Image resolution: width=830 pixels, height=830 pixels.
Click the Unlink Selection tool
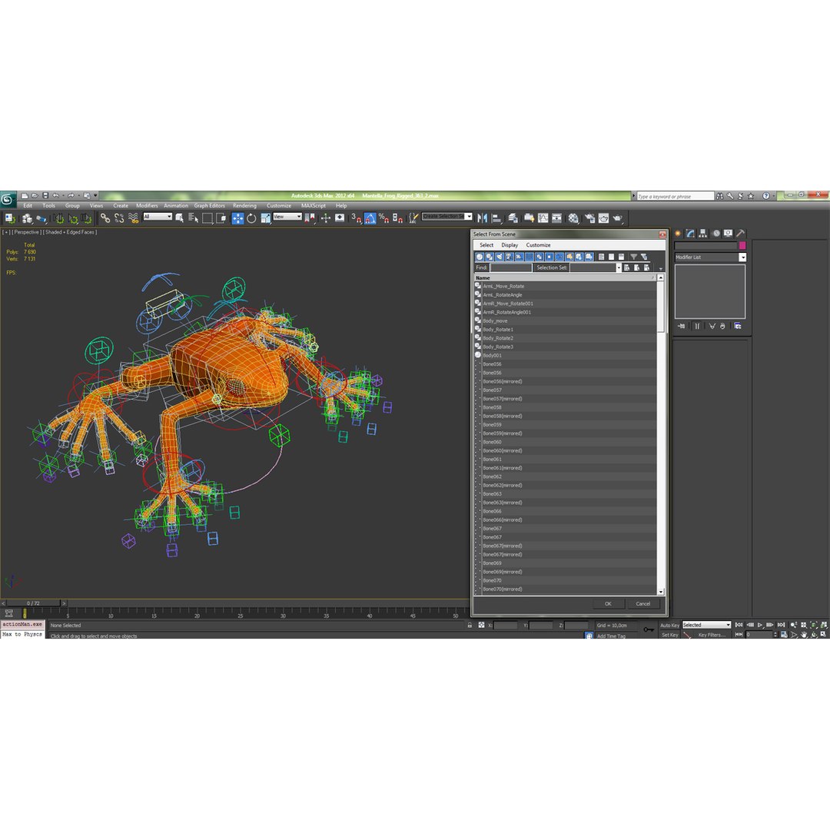[119, 218]
